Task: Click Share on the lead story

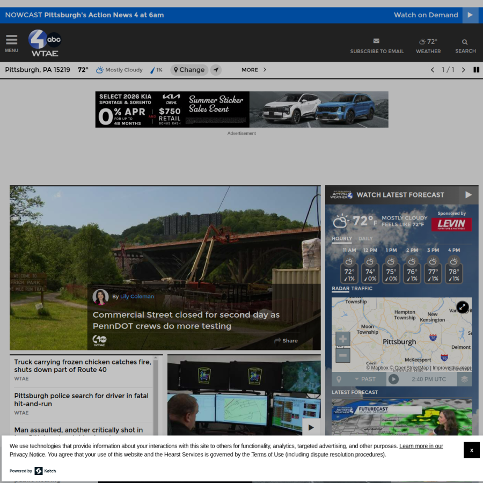Action: 286,341
